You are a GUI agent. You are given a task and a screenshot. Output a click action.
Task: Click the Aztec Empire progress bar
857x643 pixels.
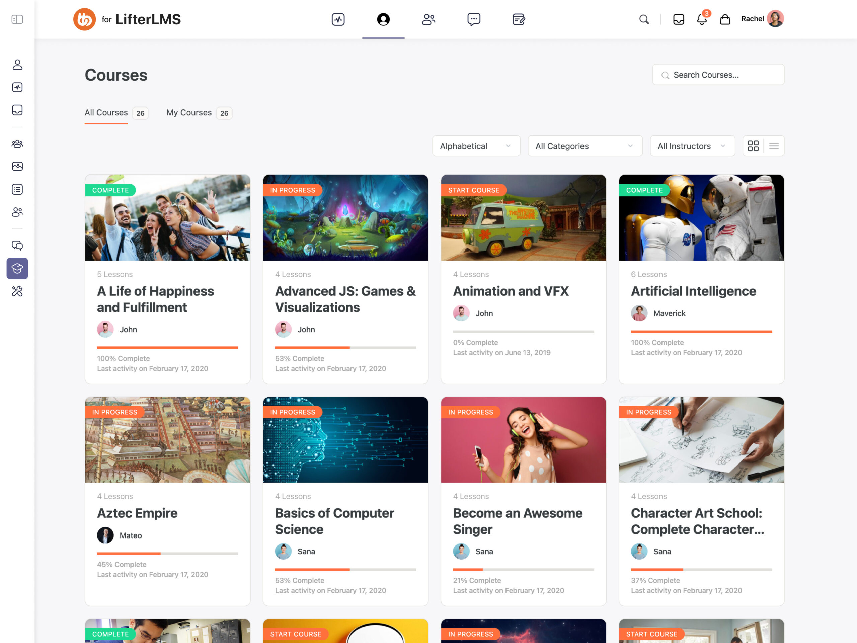click(x=167, y=554)
